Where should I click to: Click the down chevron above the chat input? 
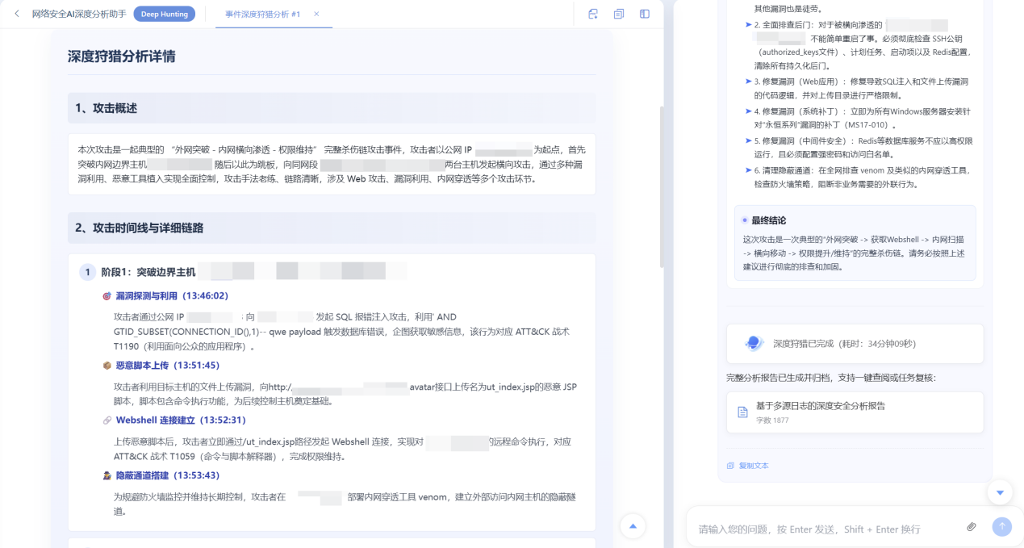click(x=1000, y=492)
